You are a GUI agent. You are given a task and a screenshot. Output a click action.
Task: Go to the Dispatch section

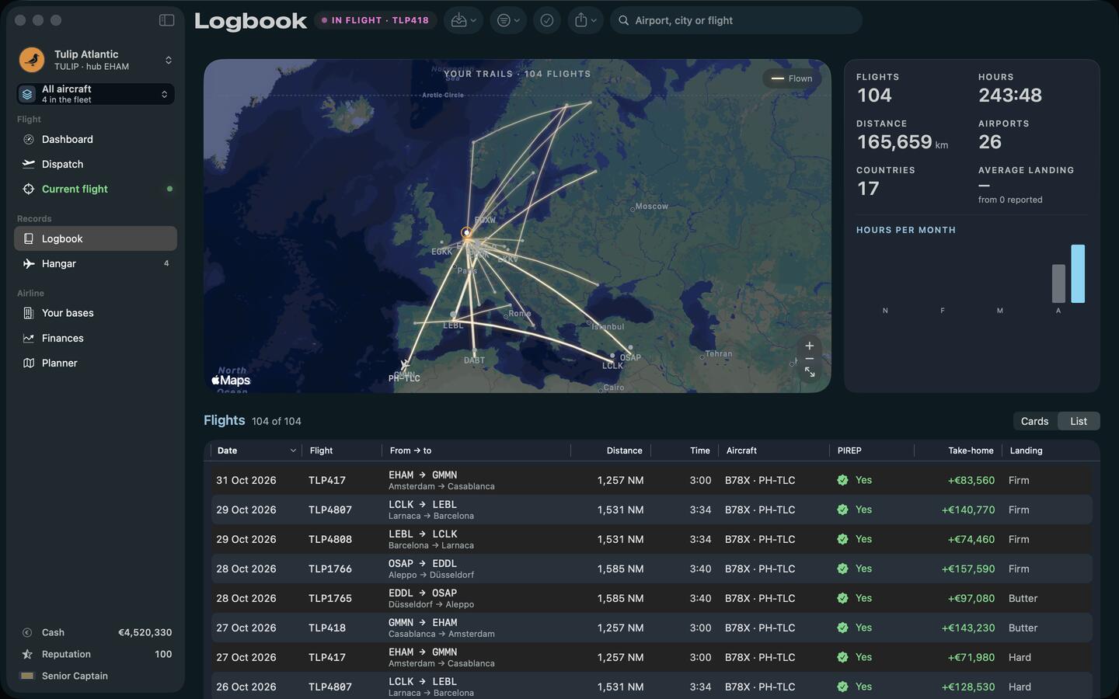tap(96, 165)
